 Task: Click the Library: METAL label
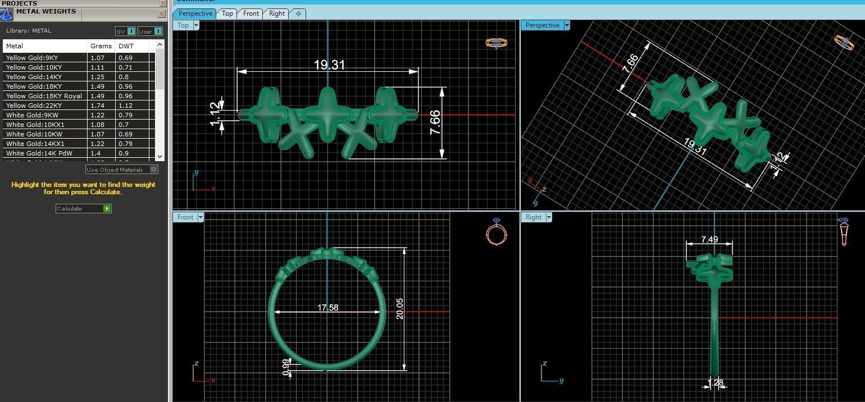tap(29, 31)
